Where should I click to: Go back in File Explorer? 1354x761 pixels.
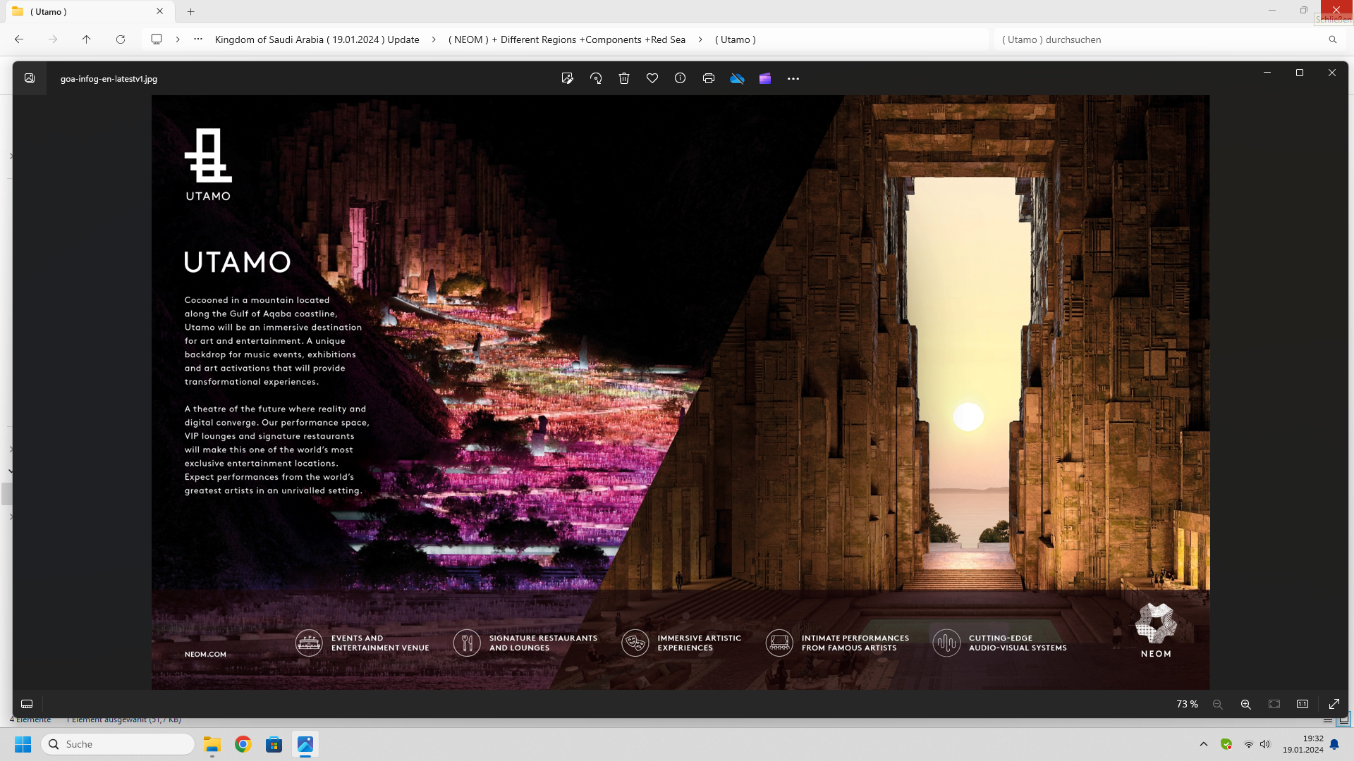(19, 39)
